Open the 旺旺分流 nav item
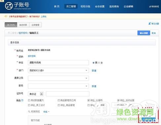 point(85,6)
